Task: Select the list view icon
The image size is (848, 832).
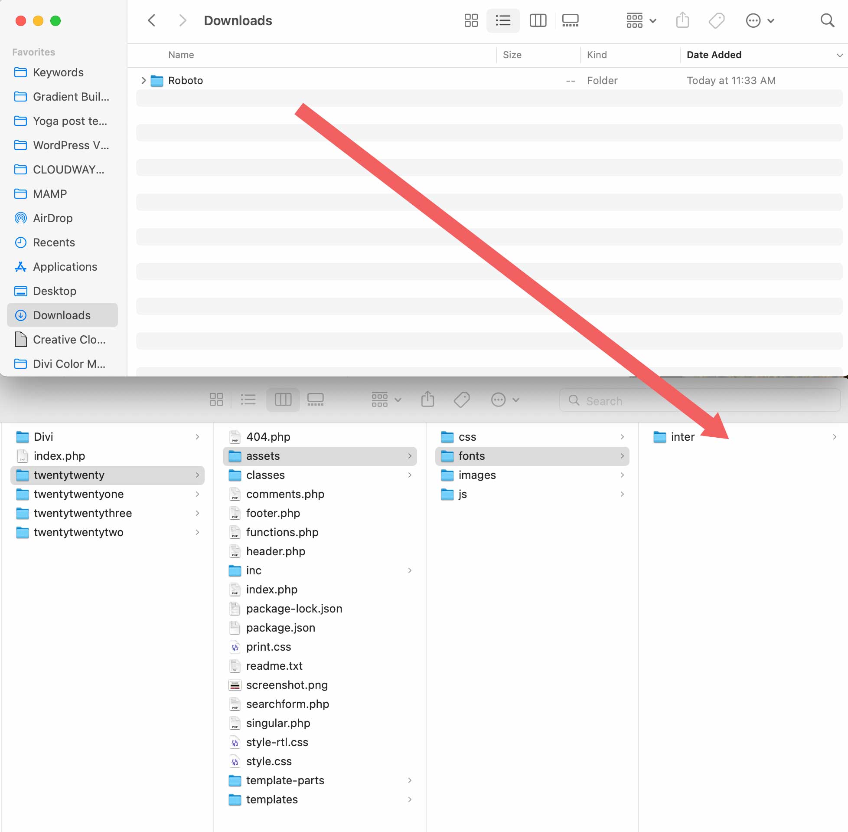Action: (503, 20)
